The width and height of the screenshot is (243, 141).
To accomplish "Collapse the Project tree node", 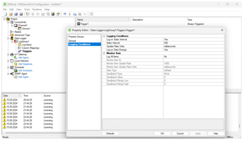I will point(4,19).
